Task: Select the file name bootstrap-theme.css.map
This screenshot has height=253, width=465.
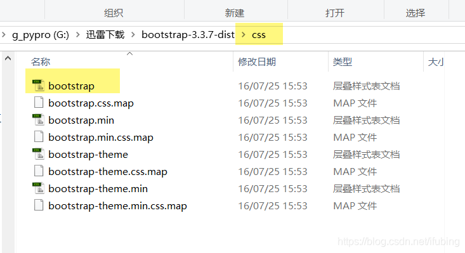Action: coord(108,172)
